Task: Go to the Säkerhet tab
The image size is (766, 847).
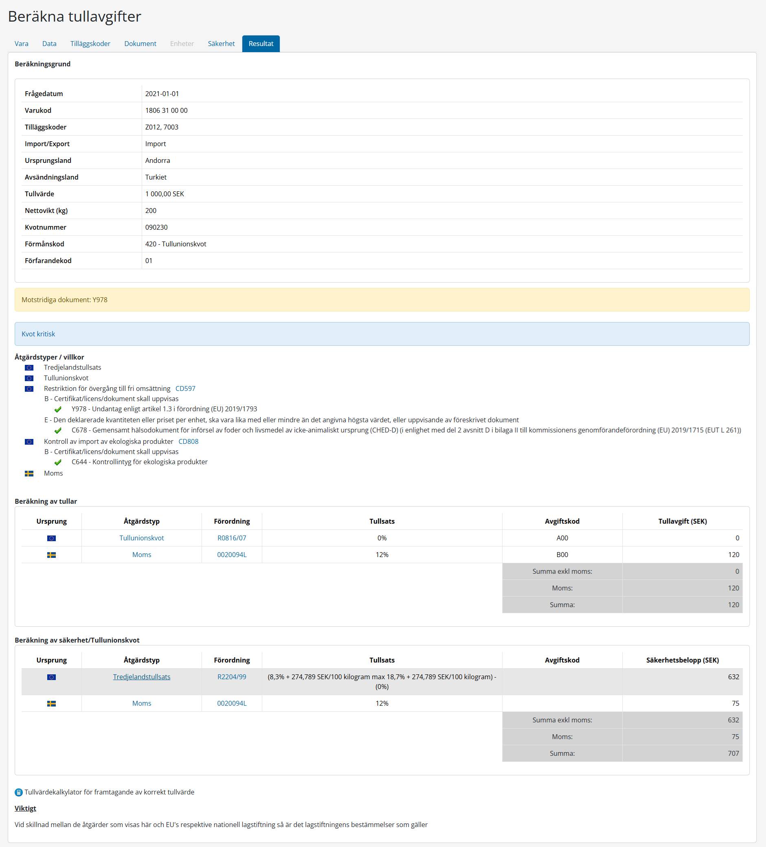Action: click(x=221, y=44)
